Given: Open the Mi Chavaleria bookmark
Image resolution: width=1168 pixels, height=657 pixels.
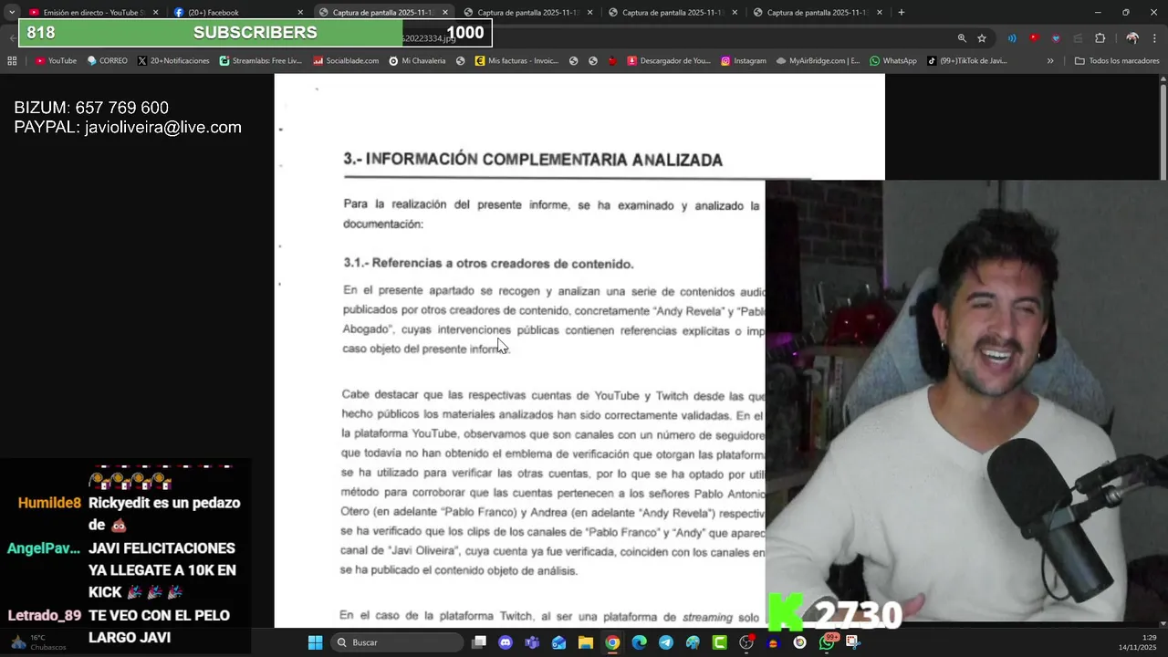Looking at the screenshot, I should point(417,61).
